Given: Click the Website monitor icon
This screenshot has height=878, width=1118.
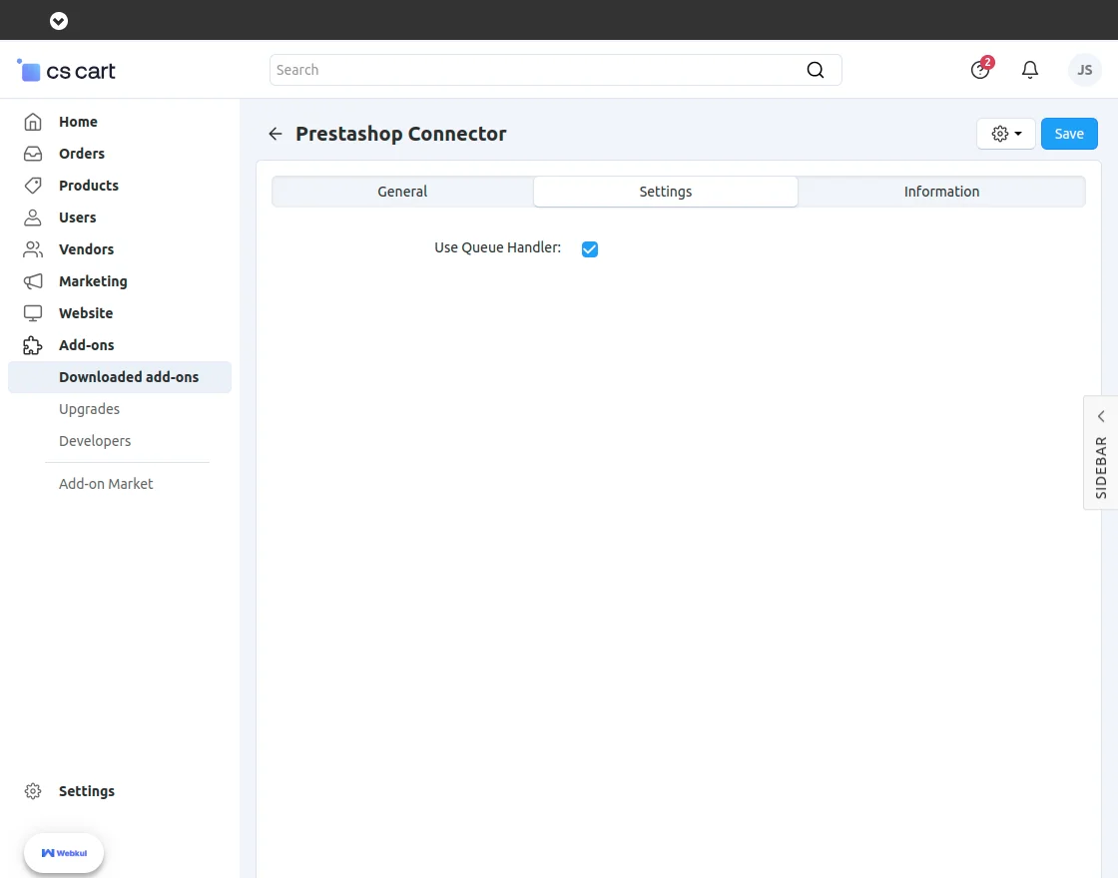Looking at the screenshot, I should [x=33, y=312].
